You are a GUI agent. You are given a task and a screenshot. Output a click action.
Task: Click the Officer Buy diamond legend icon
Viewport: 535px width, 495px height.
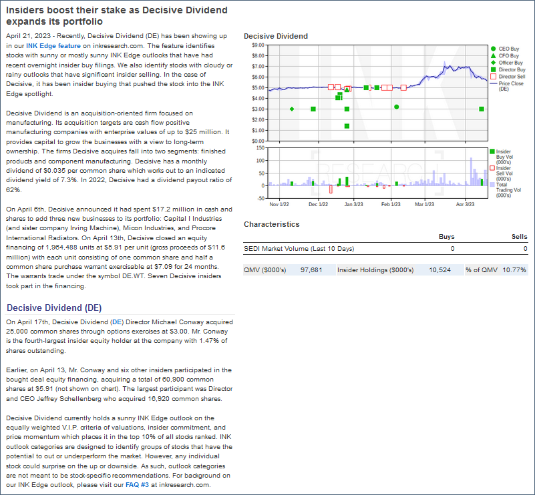493,63
